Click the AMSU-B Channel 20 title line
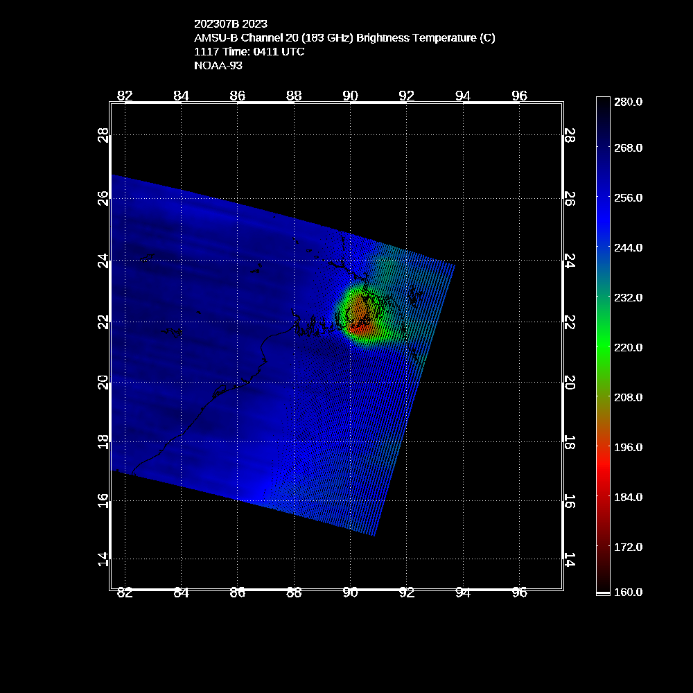Viewport: 693px width, 693px height. coord(344,37)
